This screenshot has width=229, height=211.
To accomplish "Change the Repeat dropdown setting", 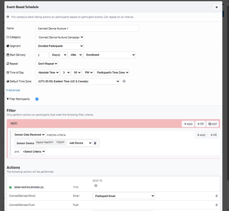I will tap(47, 63).
